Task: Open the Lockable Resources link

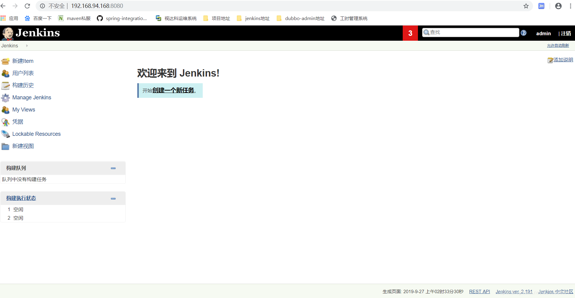Action: [37, 134]
